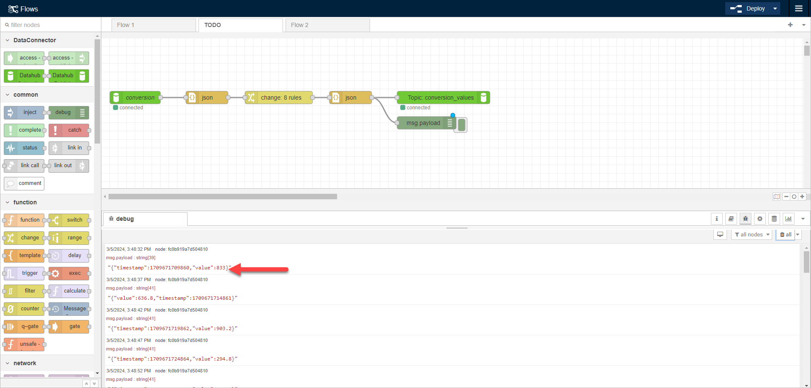Open the debug filter all nodes dropdown
Image resolution: width=811 pixels, height=388 pixels.
pos(751,234)
